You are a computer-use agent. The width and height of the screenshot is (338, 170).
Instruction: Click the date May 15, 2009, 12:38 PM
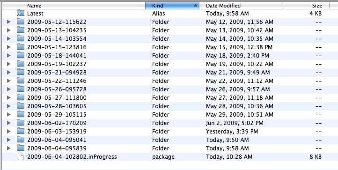239,47
